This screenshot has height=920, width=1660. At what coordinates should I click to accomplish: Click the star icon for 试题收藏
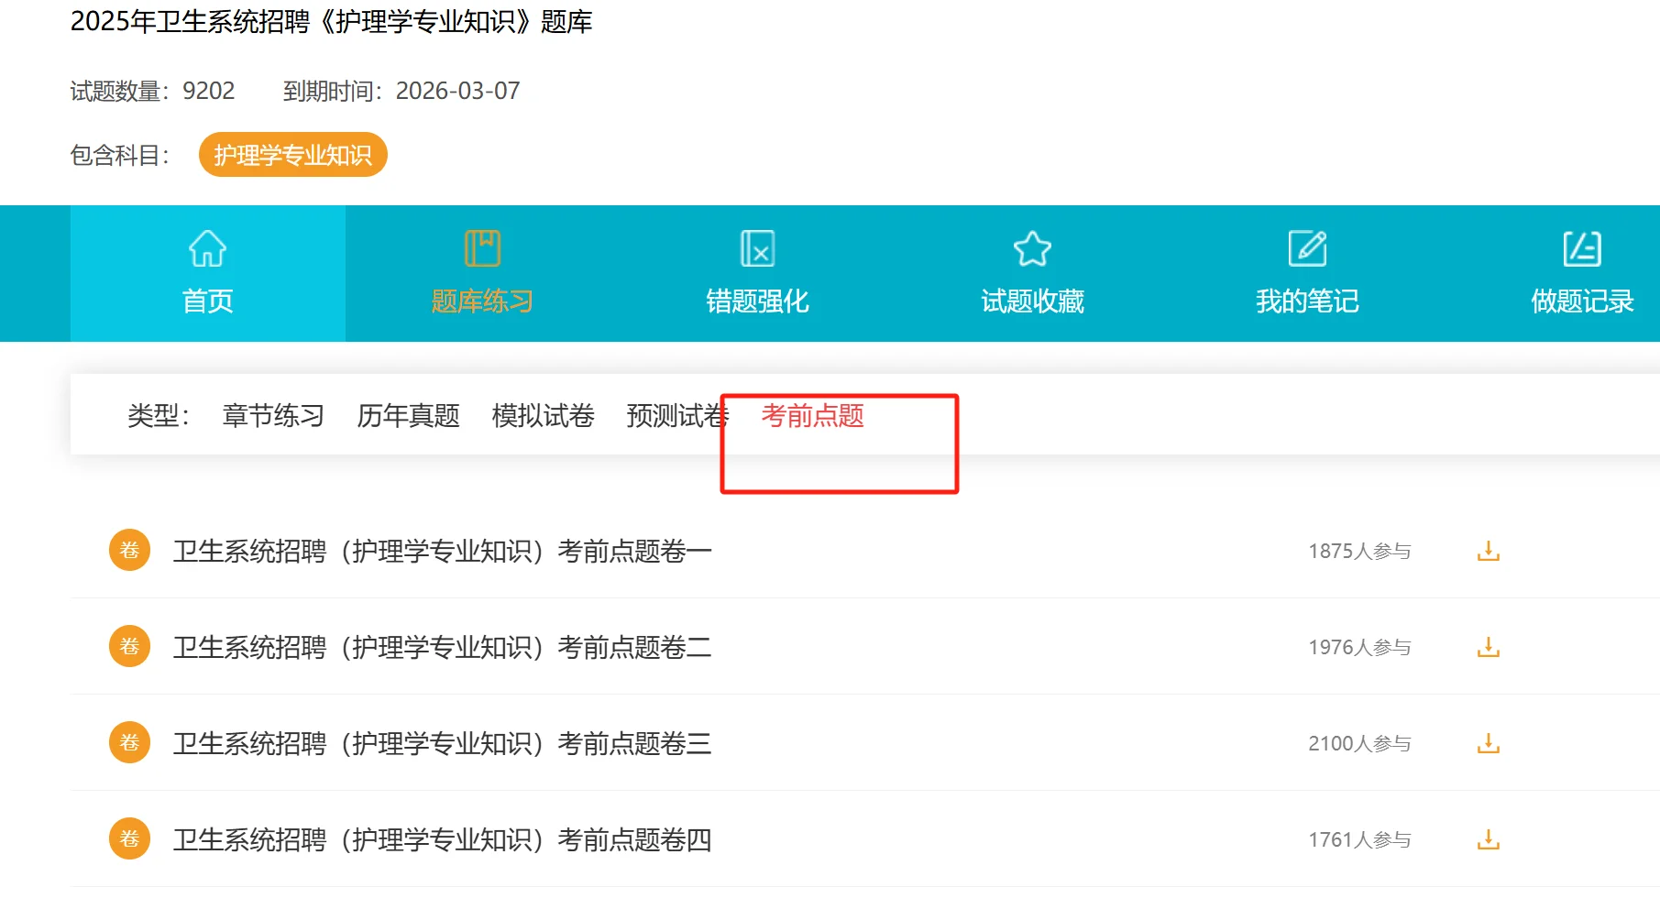[1032, 248]
